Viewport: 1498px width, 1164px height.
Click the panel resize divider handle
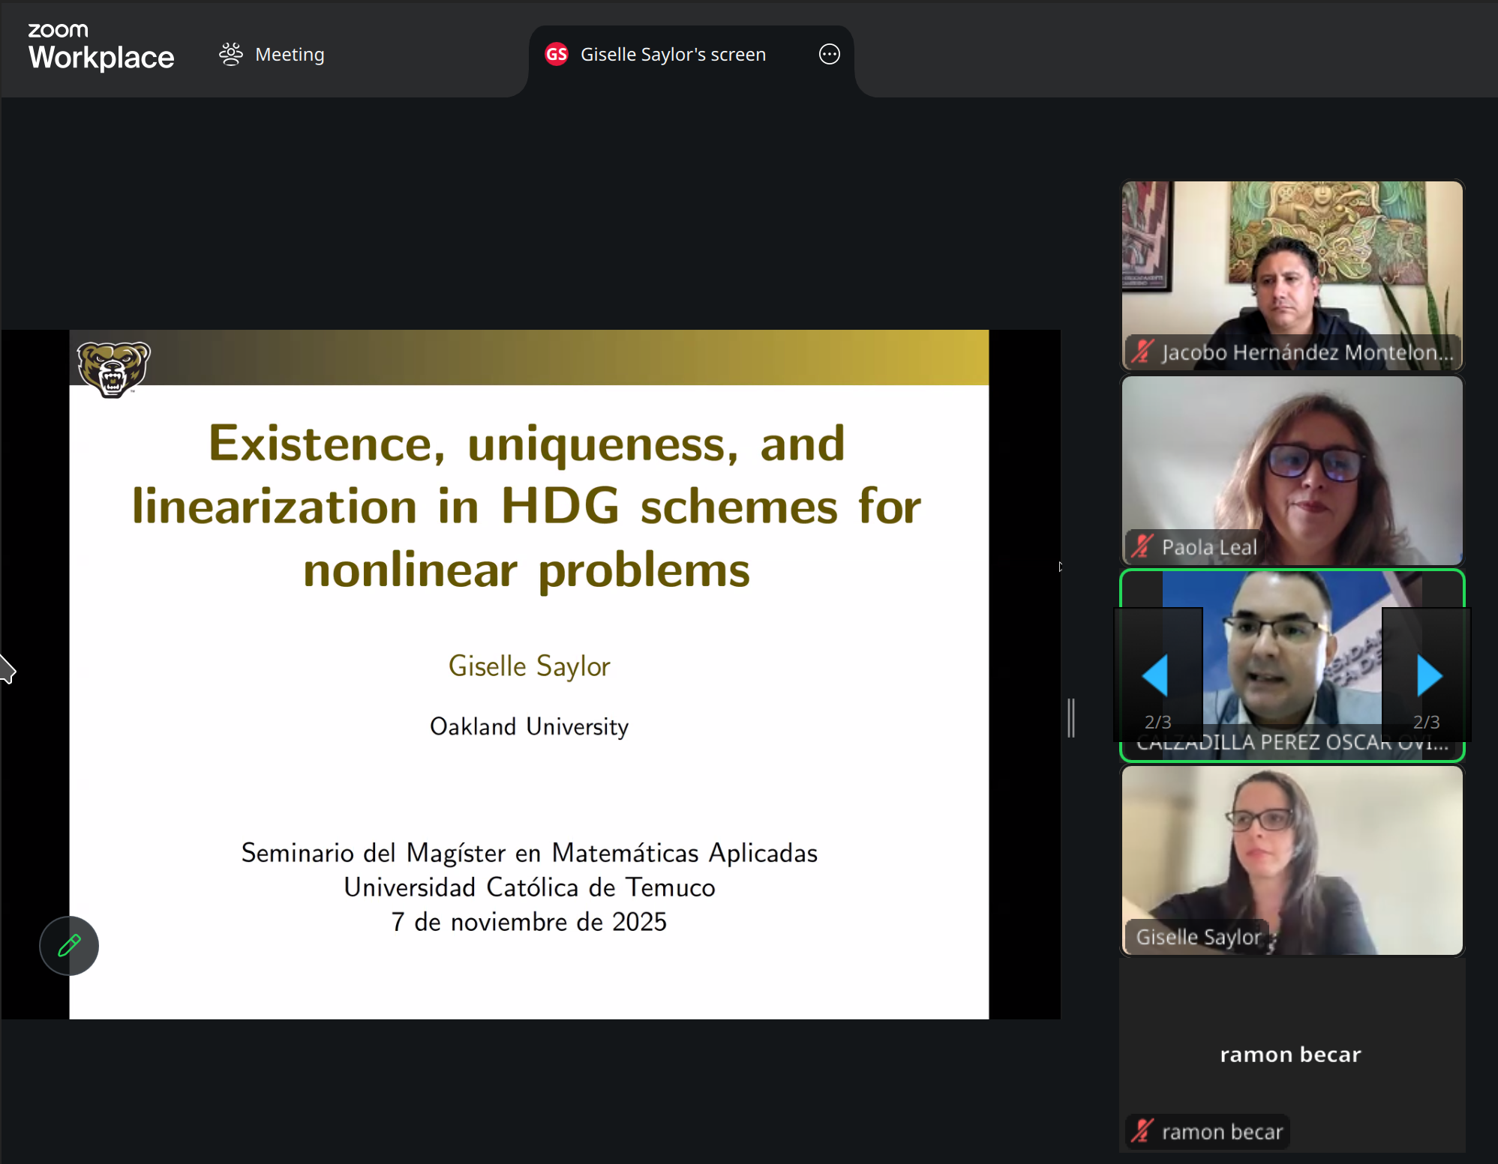pos(1071,717)
